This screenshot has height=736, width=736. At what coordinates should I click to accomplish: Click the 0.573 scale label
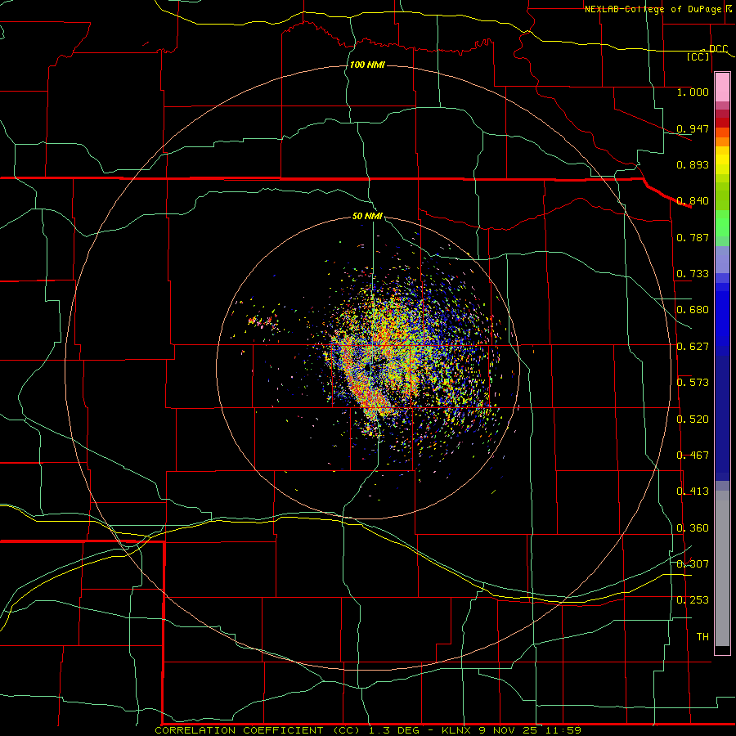point(693,383)
